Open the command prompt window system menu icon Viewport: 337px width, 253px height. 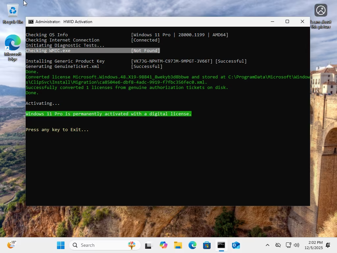pos(31,22)
